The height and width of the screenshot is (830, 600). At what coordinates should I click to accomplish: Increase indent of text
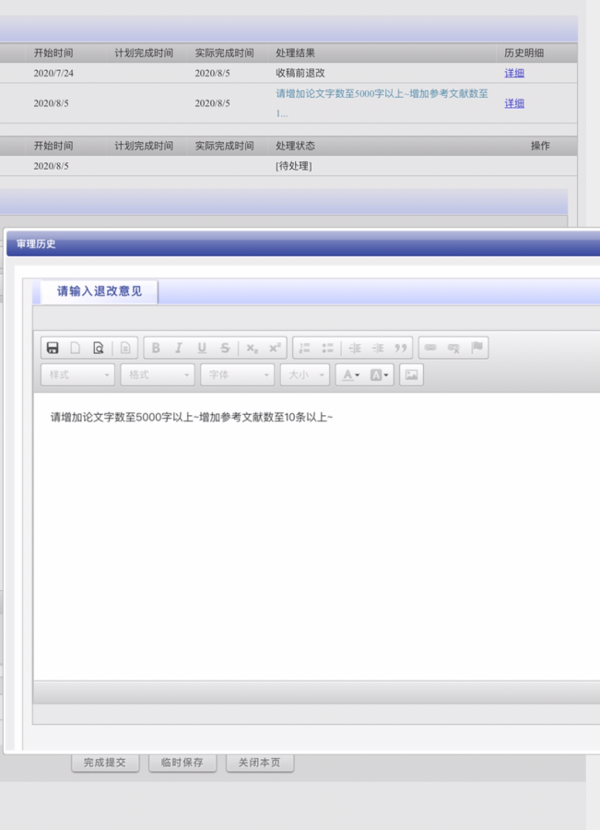tap(378, 348)
